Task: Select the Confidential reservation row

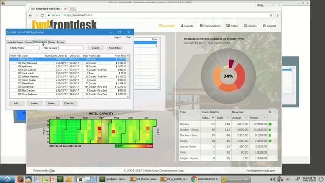Action: click(x=68, y=87)
